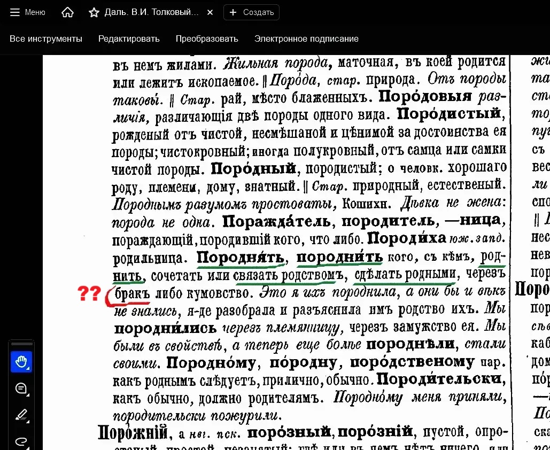550x450 pixels.
Task: Choose Электронное подписание
Action: pos(306,38)
